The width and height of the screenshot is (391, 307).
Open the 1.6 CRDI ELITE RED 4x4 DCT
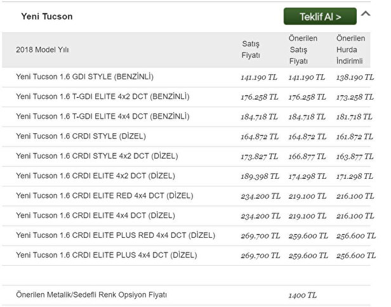click(104, 195)
